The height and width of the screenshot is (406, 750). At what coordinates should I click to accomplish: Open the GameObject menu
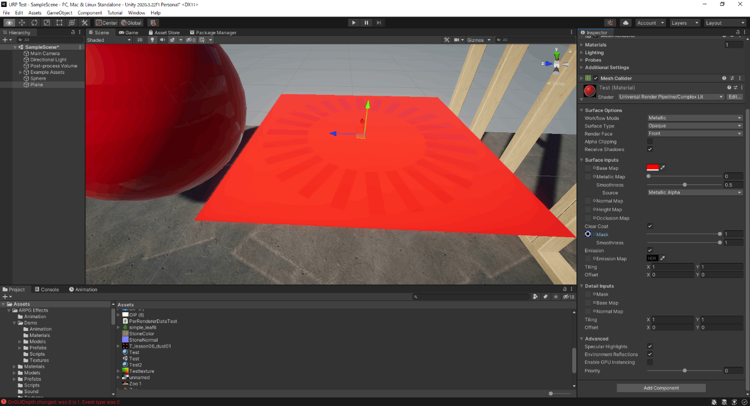[x=59, y=12]
